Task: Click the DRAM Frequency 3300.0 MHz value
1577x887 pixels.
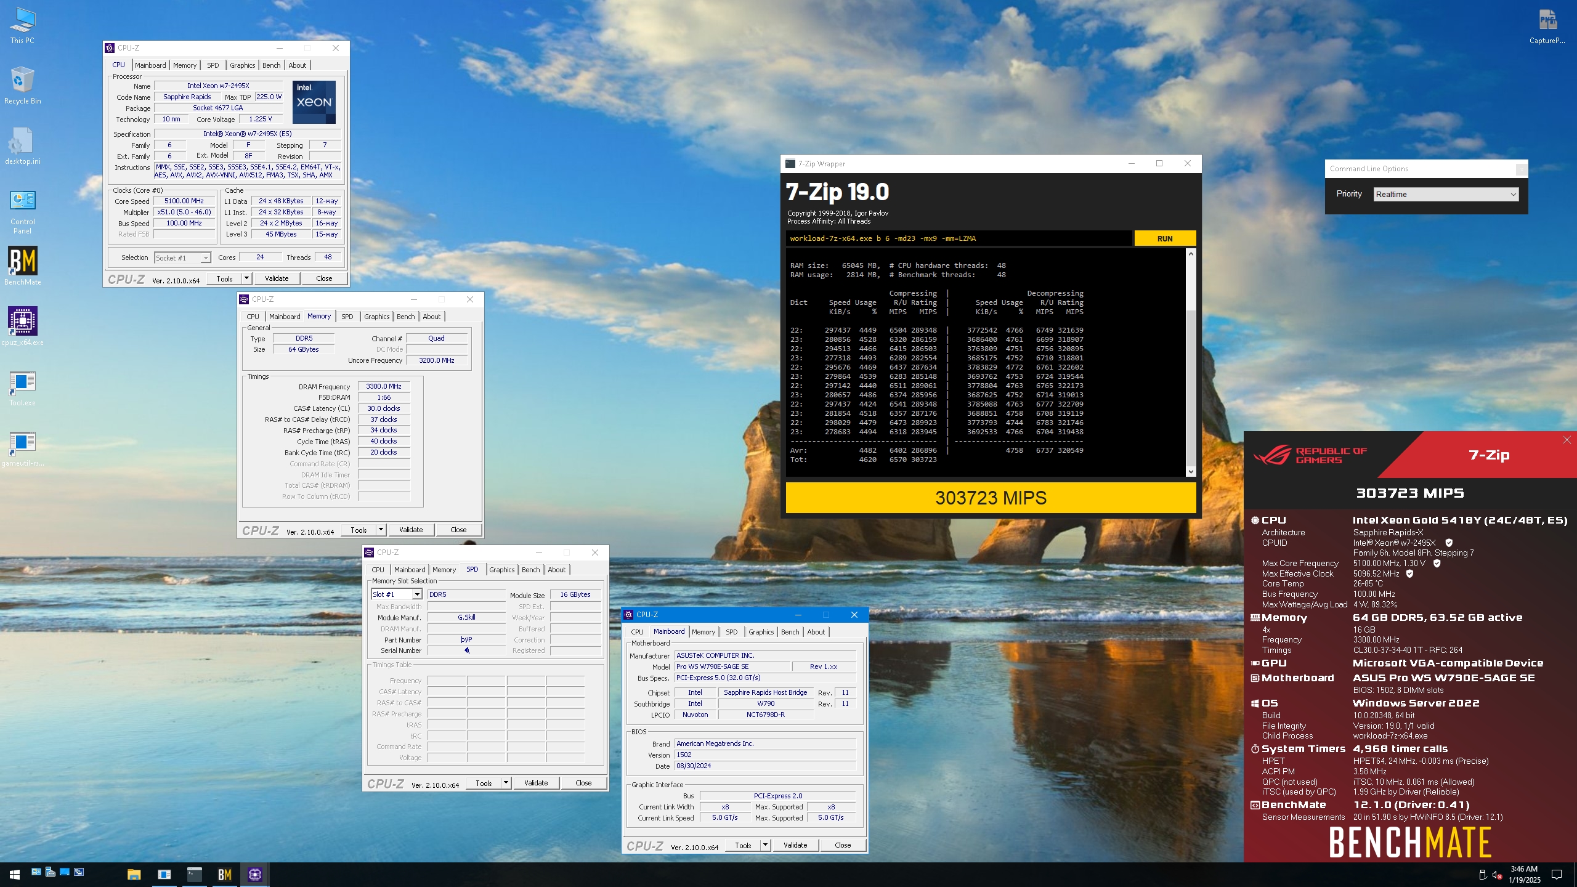Action: click(x=384, y=386)
